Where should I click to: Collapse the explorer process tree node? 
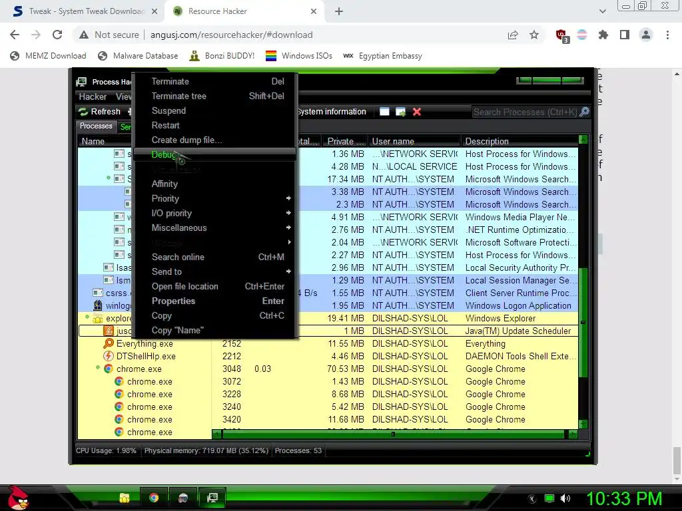87,317
